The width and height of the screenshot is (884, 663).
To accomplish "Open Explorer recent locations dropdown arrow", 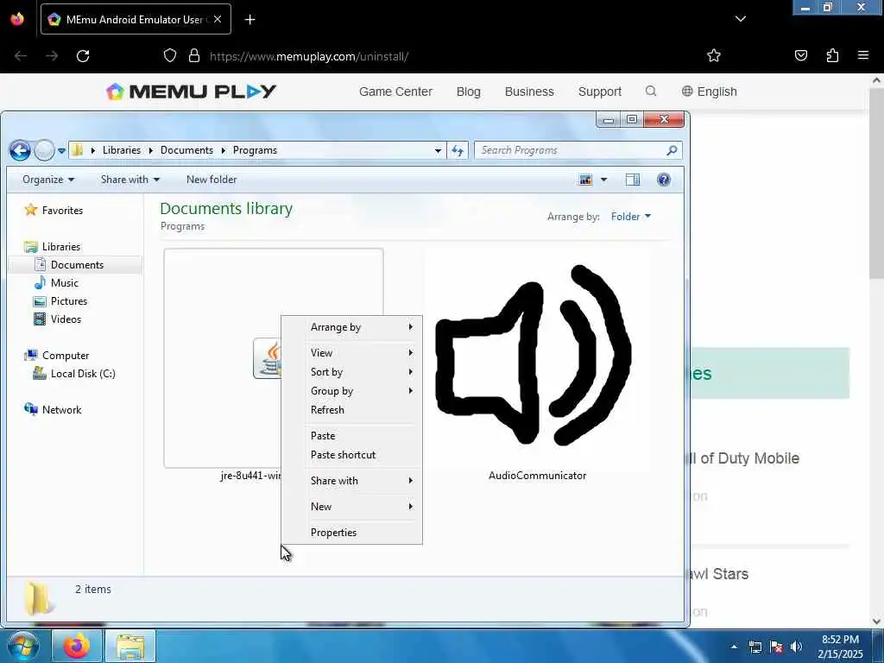I will pyautogui.click(x=61, y=150).
